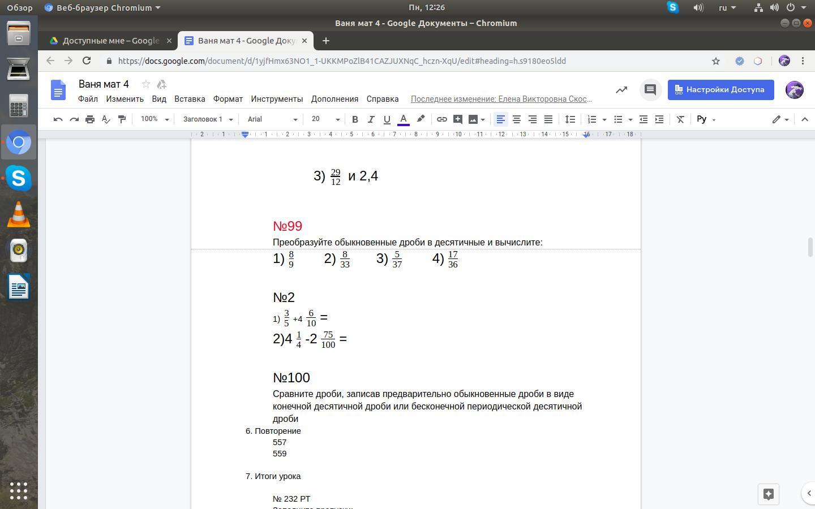The image size is (815, 509).
Task: Align text to the right
Action: pyautogui.click(x=533, y=119)
